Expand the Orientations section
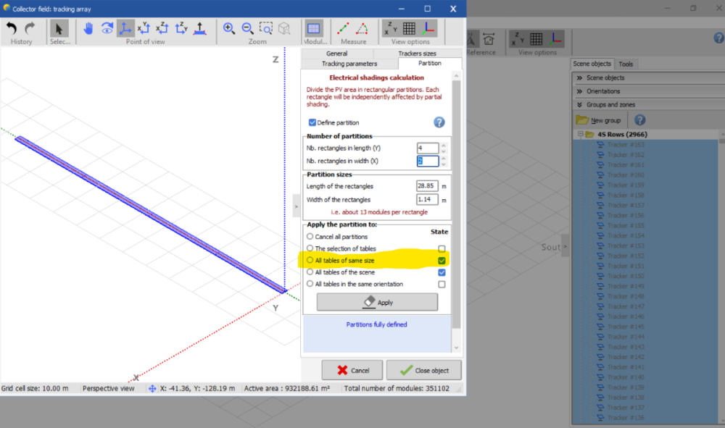This screenshot has width=725, height=428. 603,91
